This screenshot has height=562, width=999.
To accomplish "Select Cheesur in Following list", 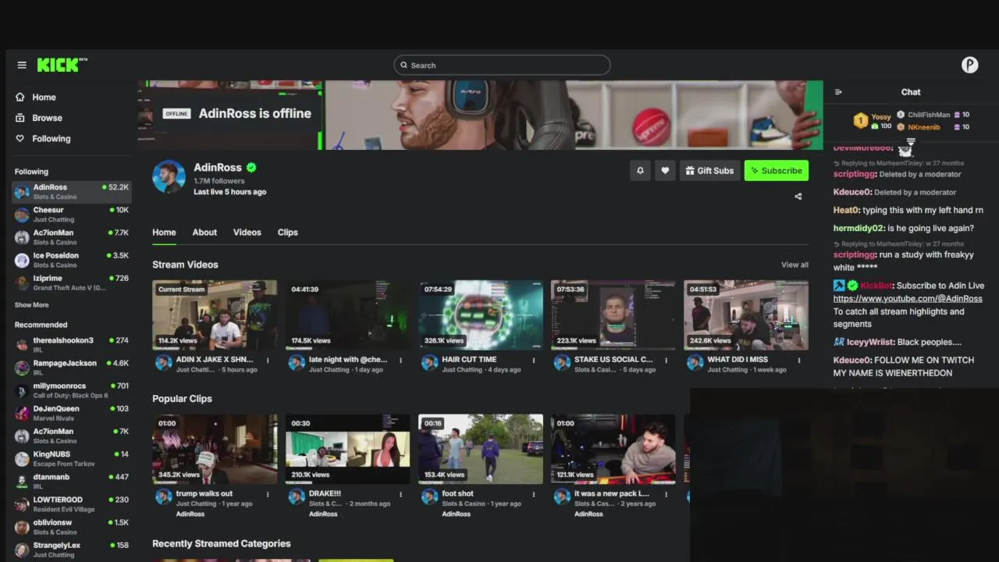I will 71,215.
